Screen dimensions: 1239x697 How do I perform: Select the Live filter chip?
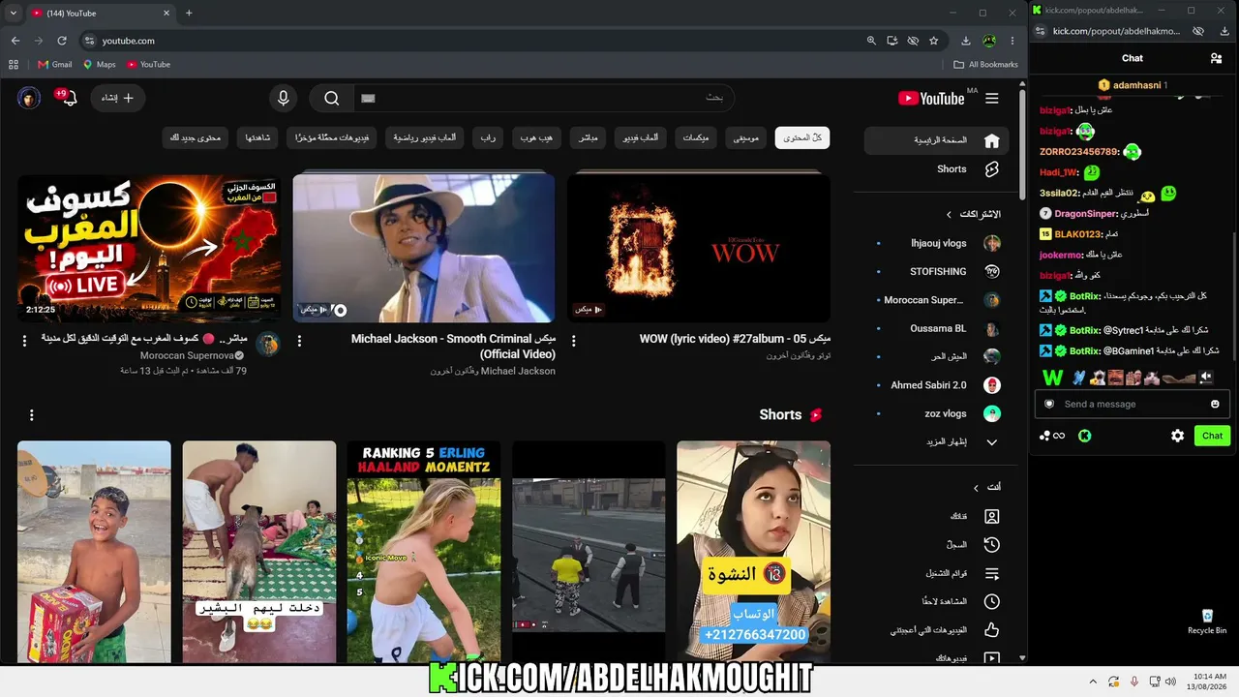click(589, 138)
